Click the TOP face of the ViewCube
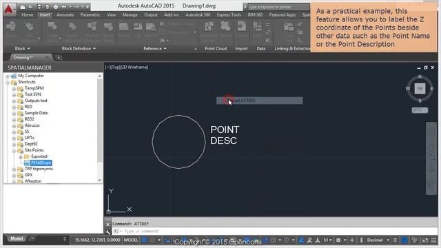 (420, 89)
